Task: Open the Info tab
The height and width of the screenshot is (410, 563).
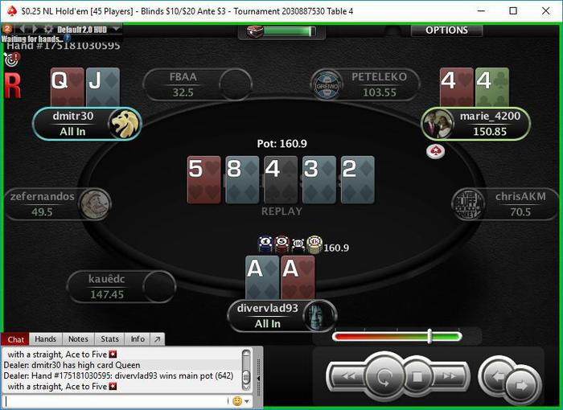Action: pos(138,339)
